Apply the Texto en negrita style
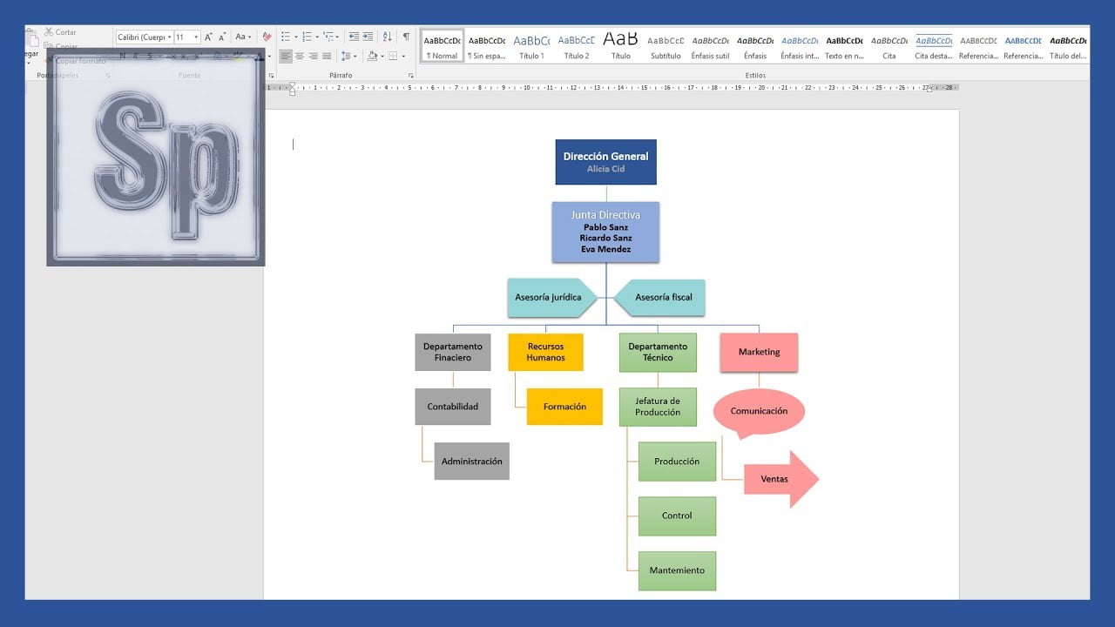 click(x=844, y=46)
